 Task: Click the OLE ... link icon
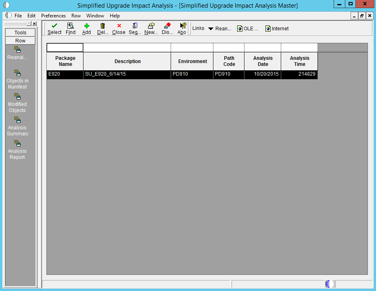click(x=240, y=29)
